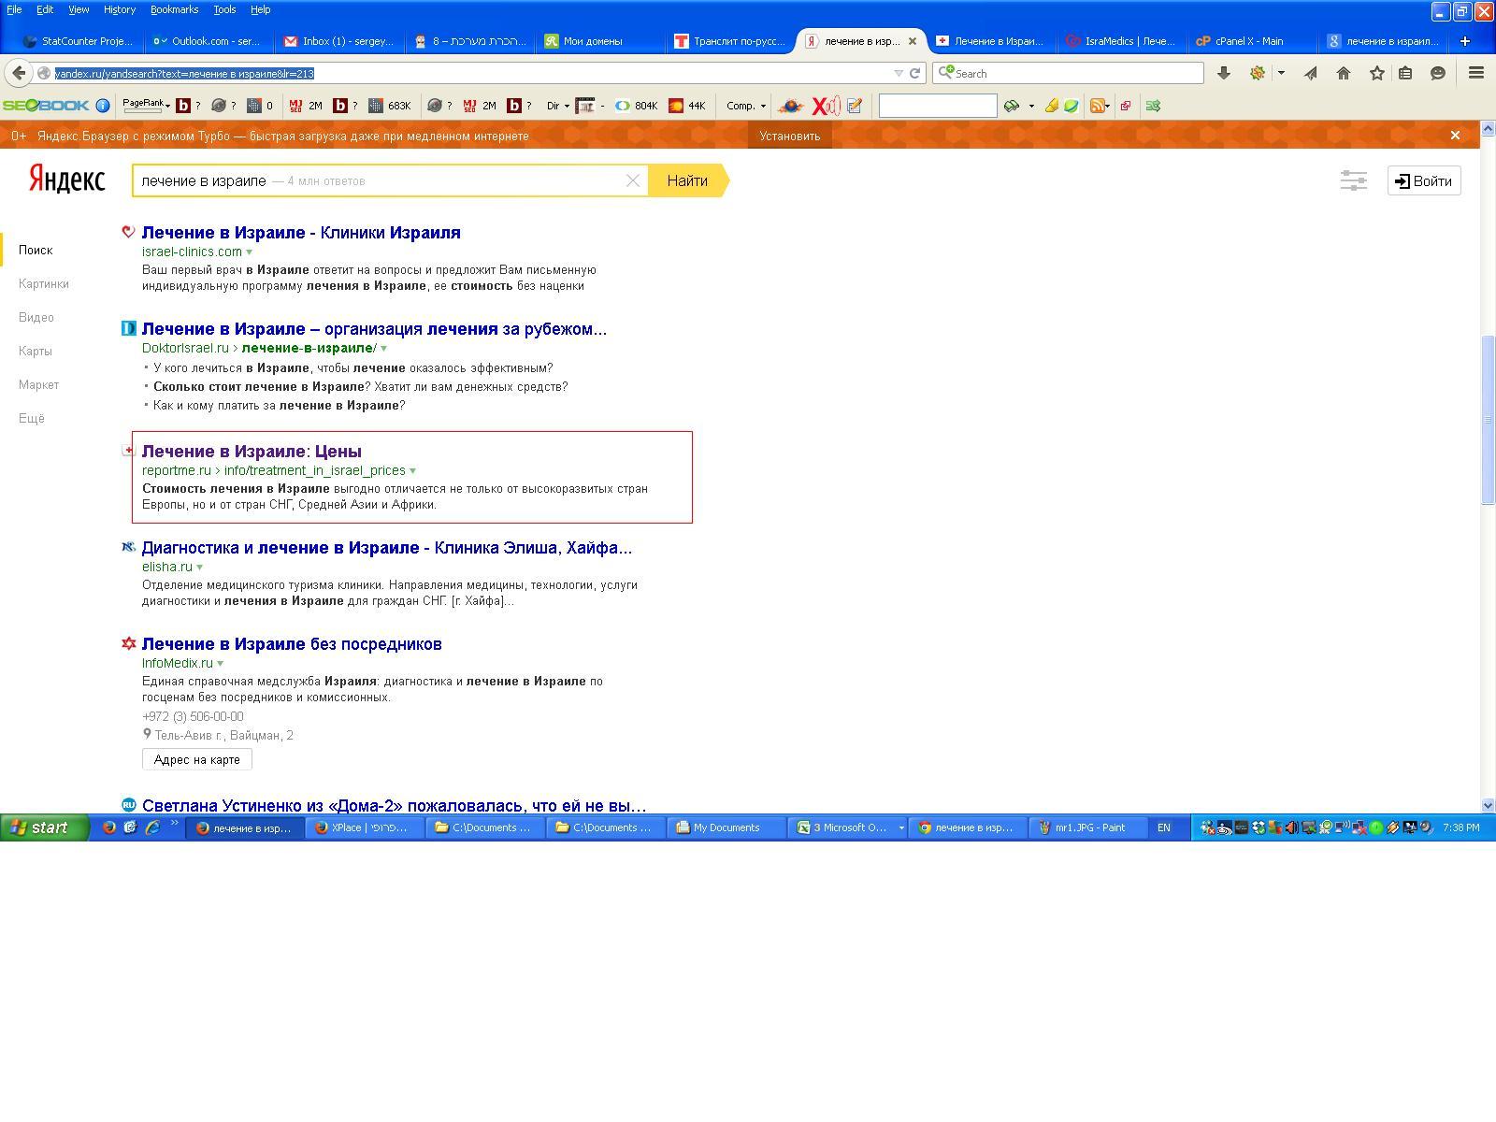The width and height of the screenshot is (1496, 1122).
Task: Launch Internet Explorer from quick launch bar
Action: 152,827
